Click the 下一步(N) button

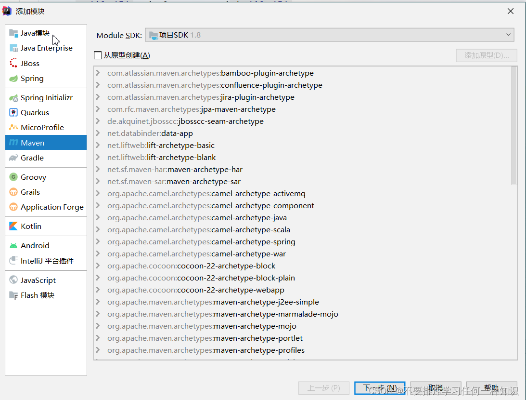[x=380, y=388]
